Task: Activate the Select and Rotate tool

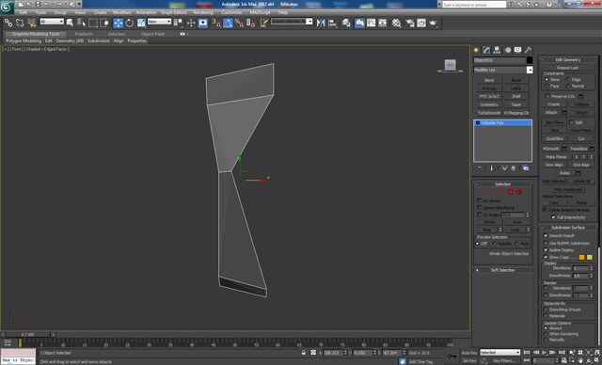Action: click(x=130, y=23)
